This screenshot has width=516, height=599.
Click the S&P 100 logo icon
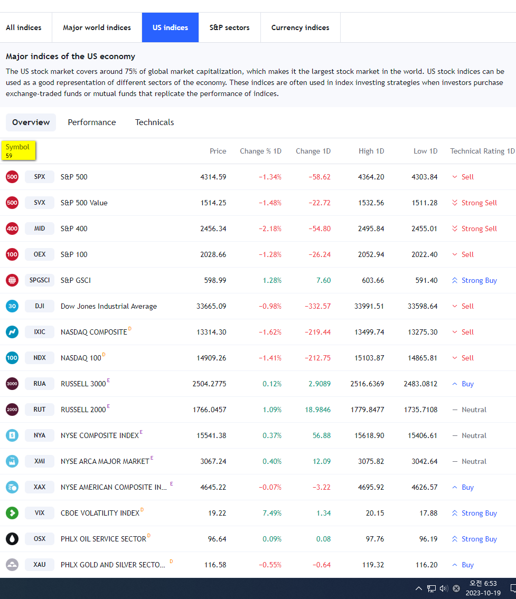click(12, 254)
